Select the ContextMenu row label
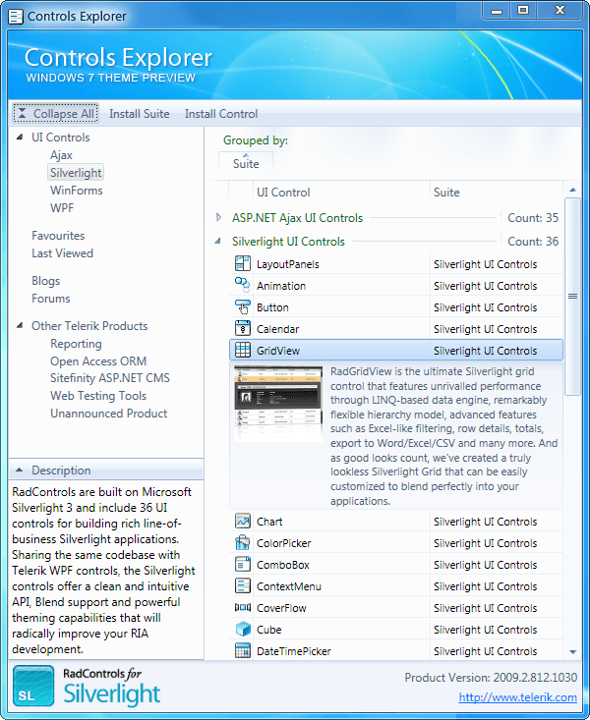 [288, 586]
